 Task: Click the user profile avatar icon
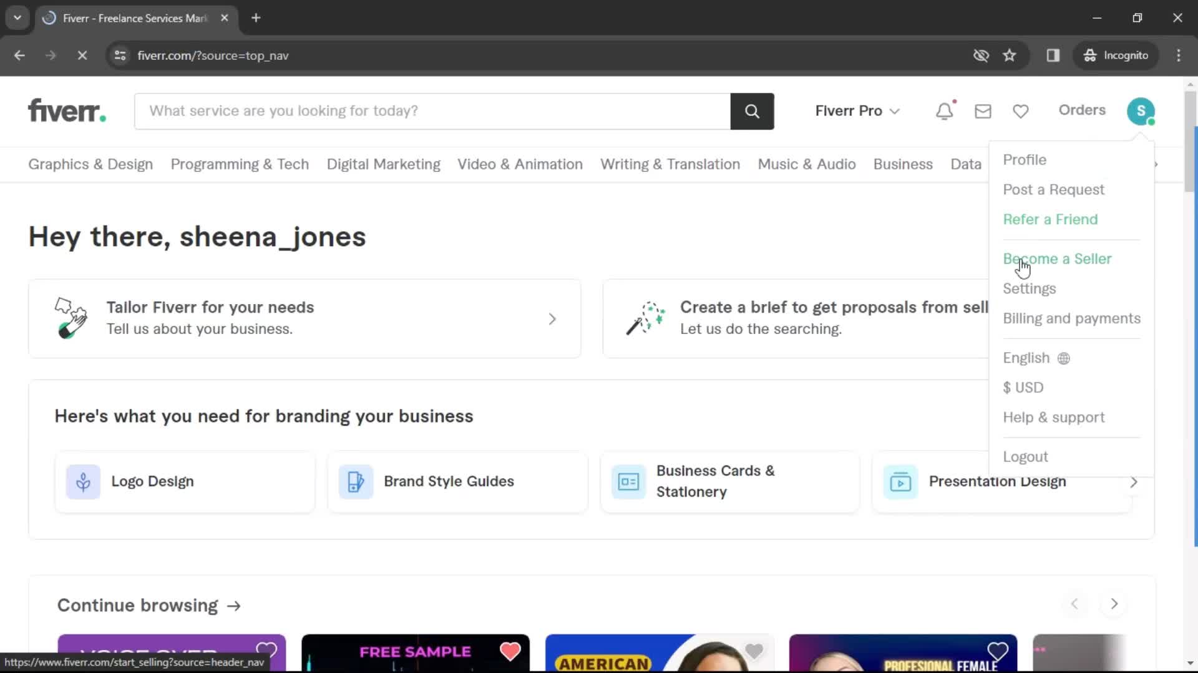[1142, 110]
